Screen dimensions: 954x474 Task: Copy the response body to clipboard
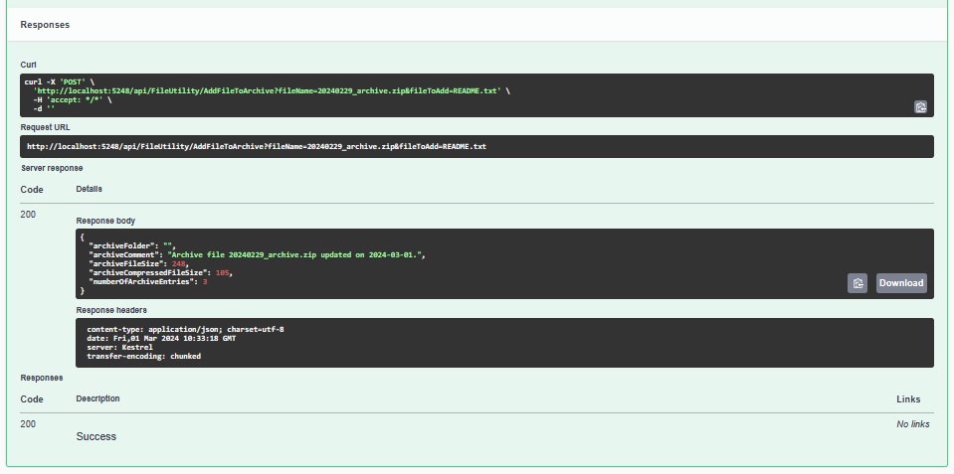tap(857, 283)
